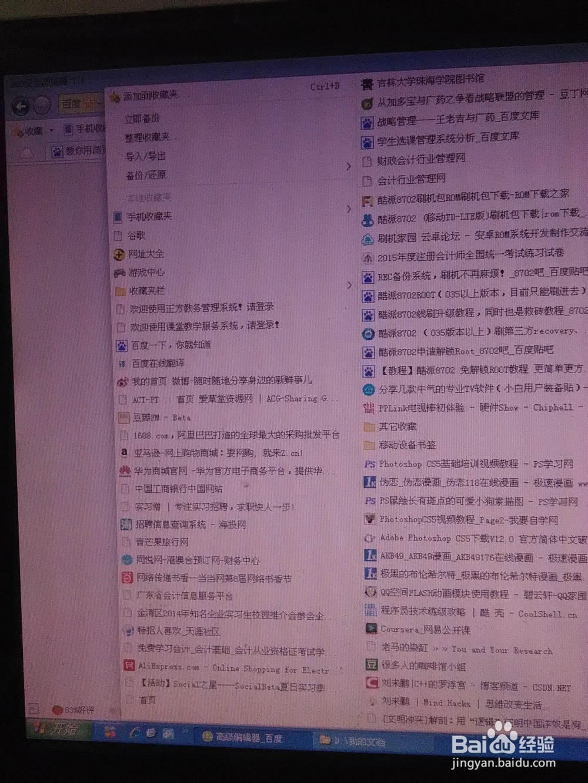Switch to 高级编辑器_百度 taskbar window
The height and width of the screenshot is (783, 588).
click(x=243, y=738)
